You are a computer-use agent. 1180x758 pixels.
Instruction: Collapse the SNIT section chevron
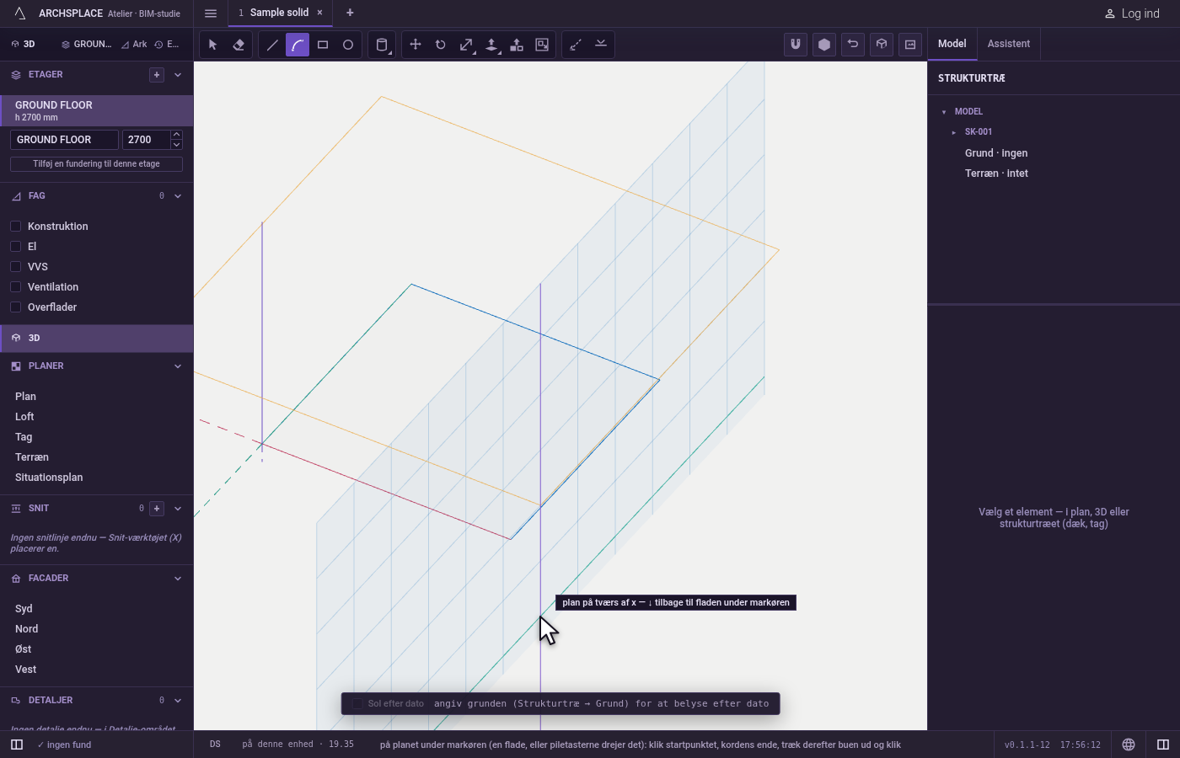(178, 509)
